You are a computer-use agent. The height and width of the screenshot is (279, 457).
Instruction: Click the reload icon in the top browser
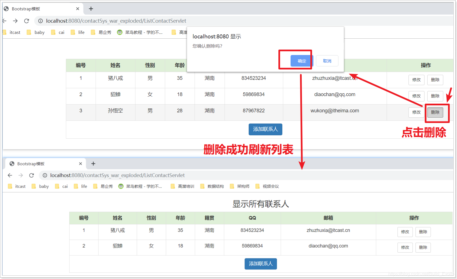27,21
